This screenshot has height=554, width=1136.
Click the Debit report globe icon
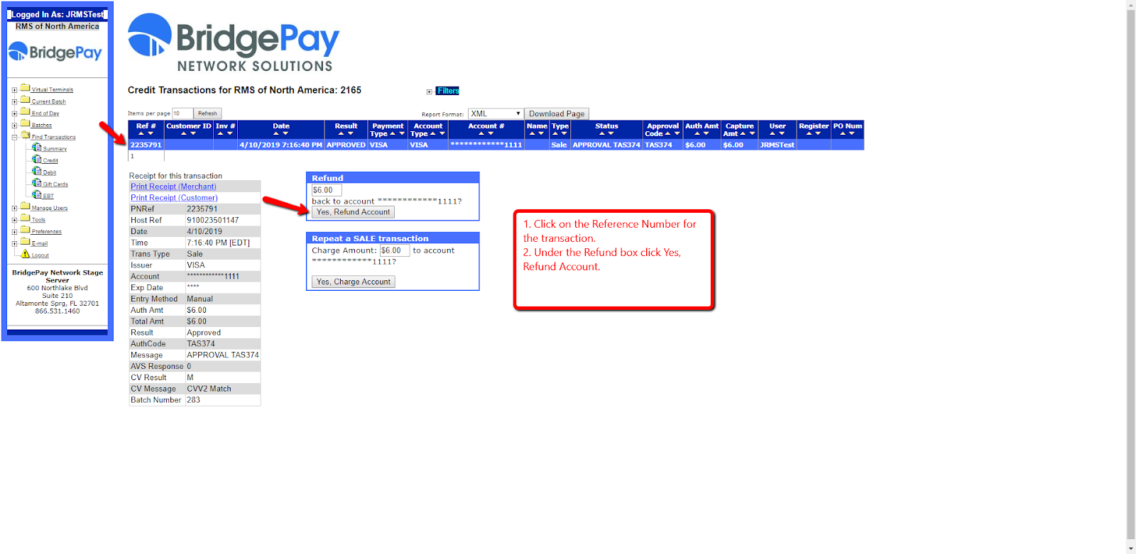coord(37,171)
